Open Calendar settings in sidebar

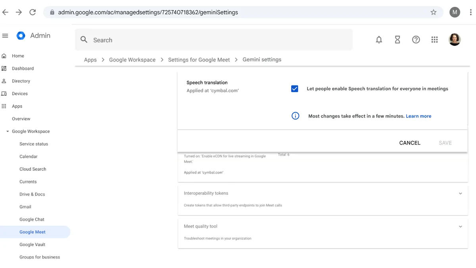(29, 156)
